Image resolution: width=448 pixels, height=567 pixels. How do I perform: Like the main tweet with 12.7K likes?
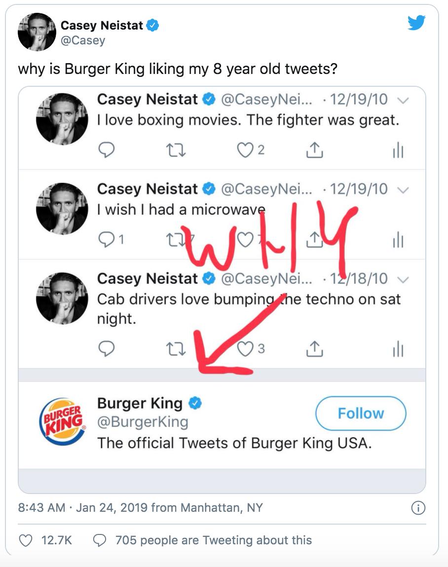click(25, 541)
